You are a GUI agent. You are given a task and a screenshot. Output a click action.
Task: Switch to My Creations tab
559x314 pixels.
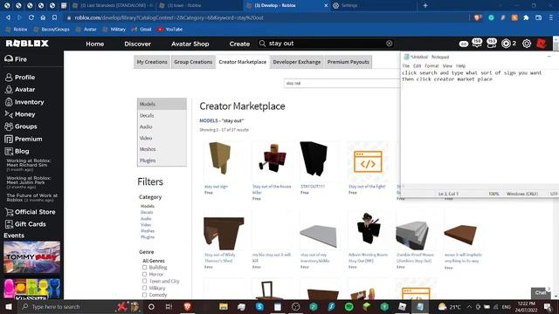tap(152, 62)
